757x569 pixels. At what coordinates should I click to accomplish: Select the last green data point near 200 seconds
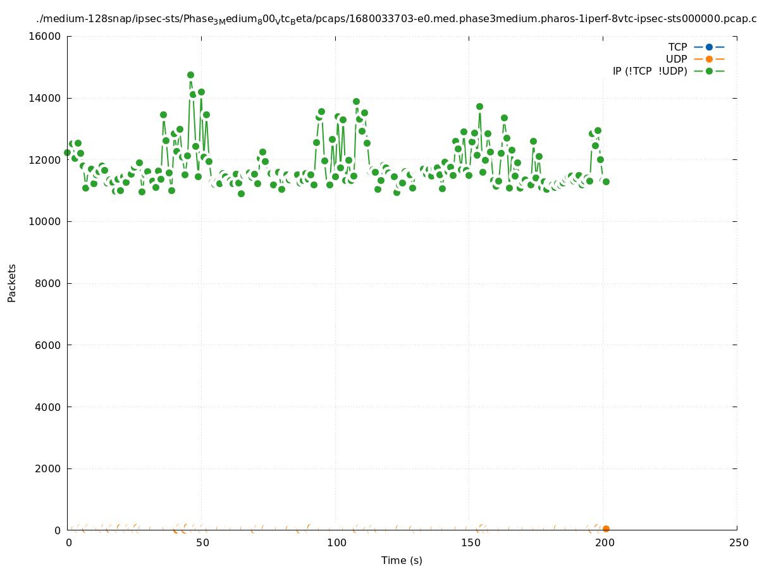[x=606, y=181]
